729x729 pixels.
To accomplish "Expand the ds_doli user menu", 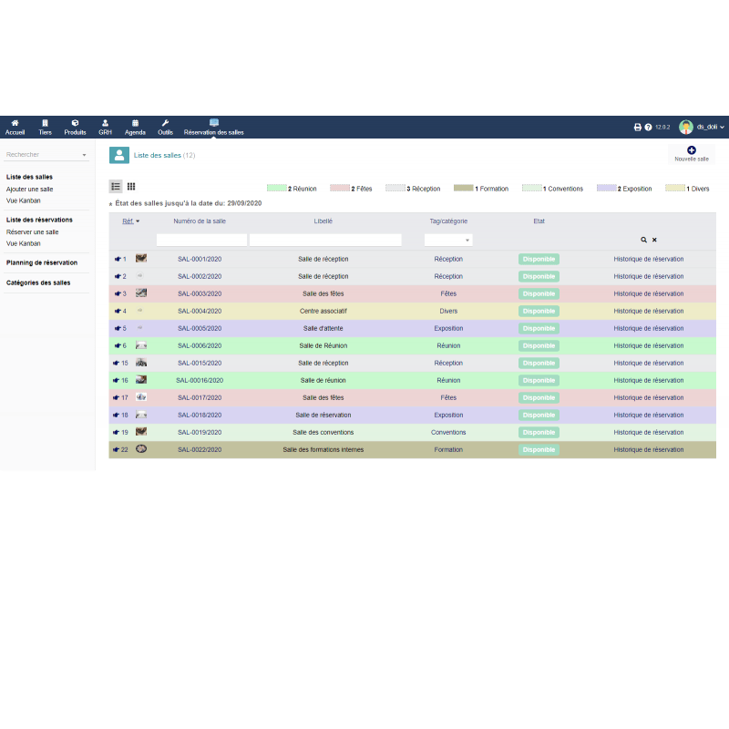I will 703,127.
